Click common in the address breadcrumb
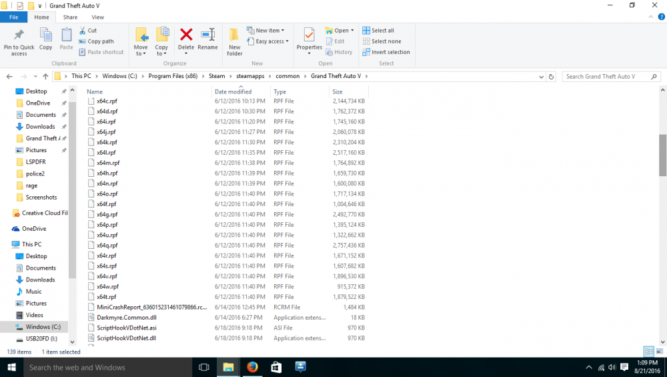The width and height of the screenshot is (667, 377). click(x=287, y=76)
